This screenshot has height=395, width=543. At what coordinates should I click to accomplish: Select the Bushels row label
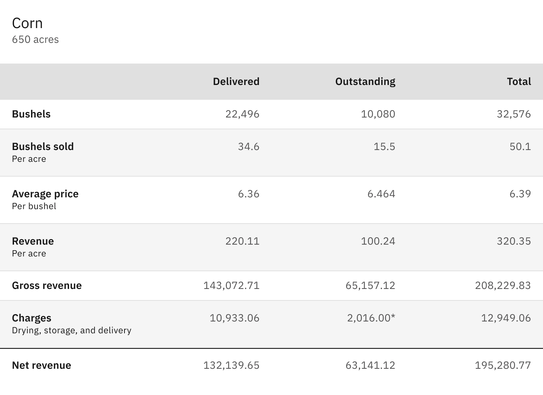click(31, 114)
